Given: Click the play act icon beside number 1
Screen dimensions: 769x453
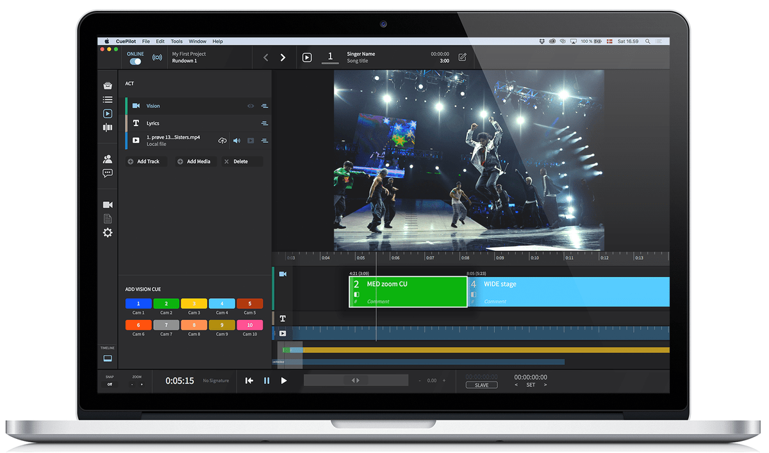Looking at the screenshot, I should pyautogui.click(x=307, y=58).
